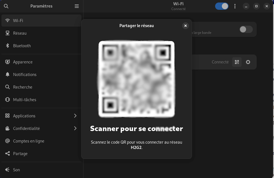Viewport: 274px width, 178px height.
Task: Open the hamburger menu in Paramètres header
Action: 76,6
